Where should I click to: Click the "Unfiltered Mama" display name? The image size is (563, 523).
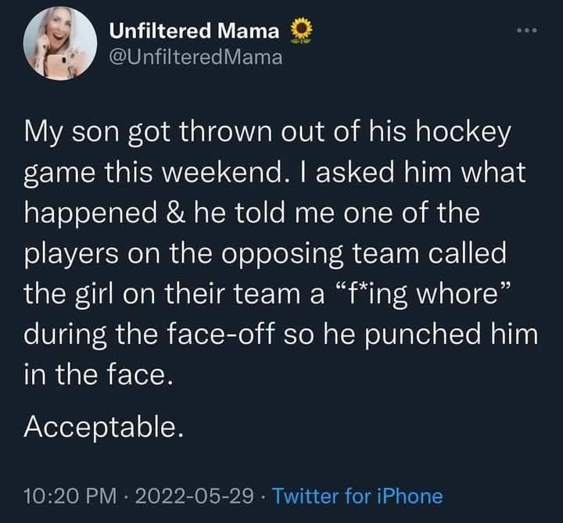(194, 31)
